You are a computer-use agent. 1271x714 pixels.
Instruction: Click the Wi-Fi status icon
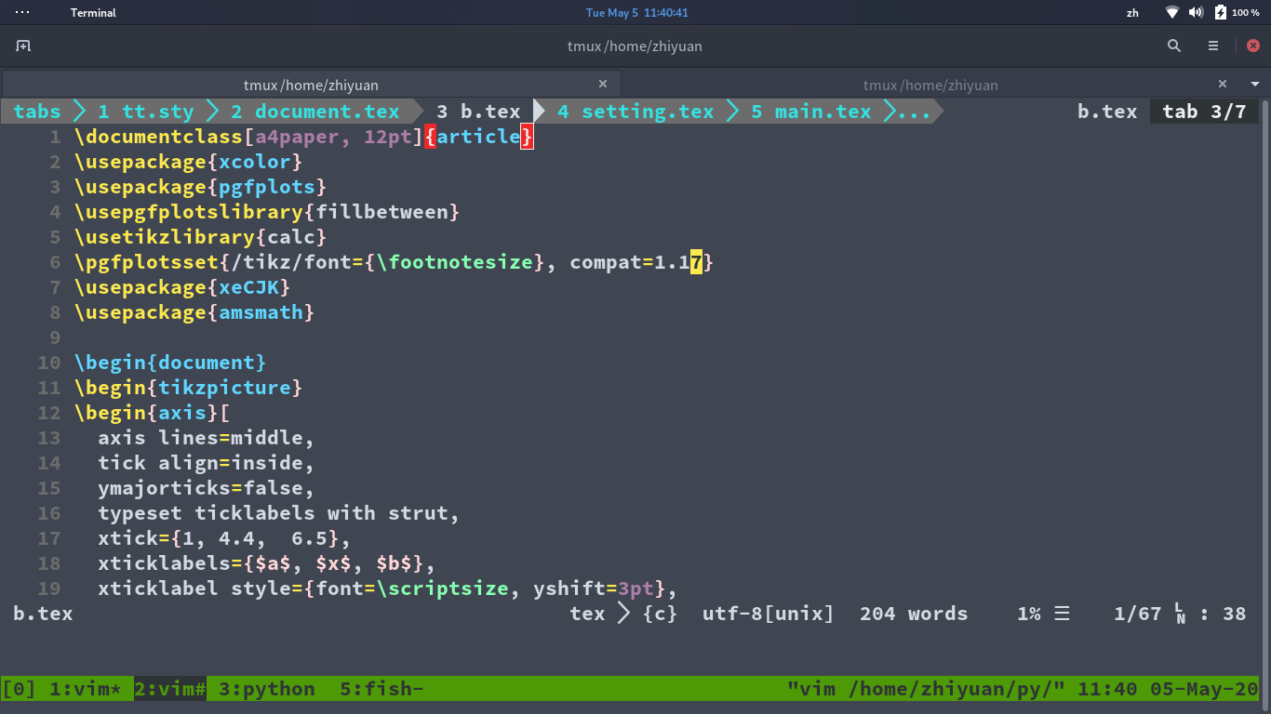tap(1172, 13)
